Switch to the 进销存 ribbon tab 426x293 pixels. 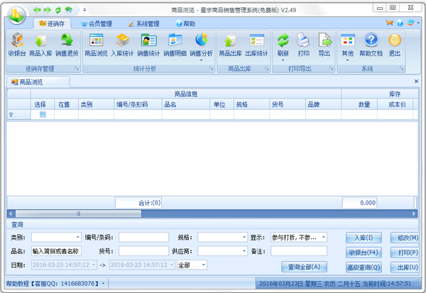tap(52, 24)
